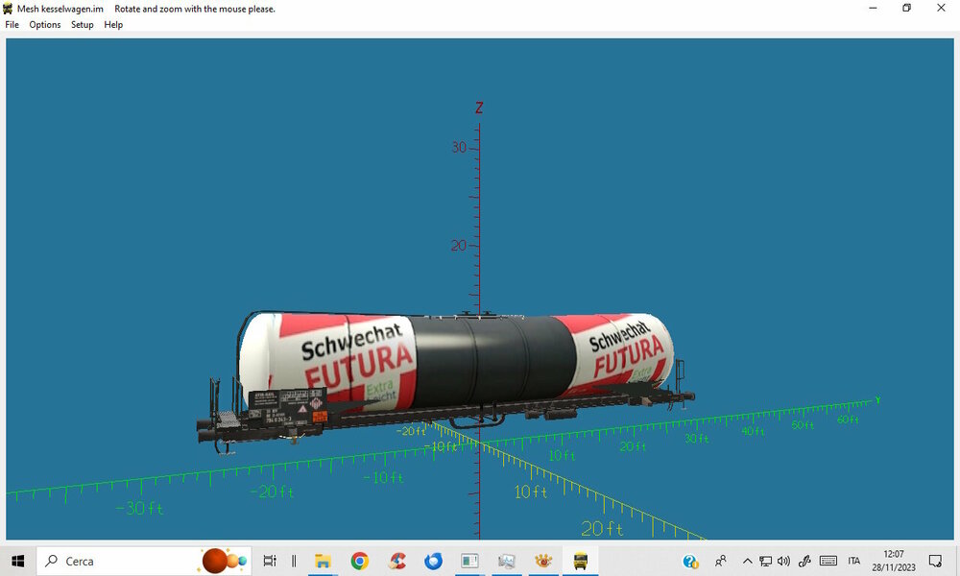
Task: Open the touch keyboard tray icon
Action: pyautogui.click(x=828, y=561)
